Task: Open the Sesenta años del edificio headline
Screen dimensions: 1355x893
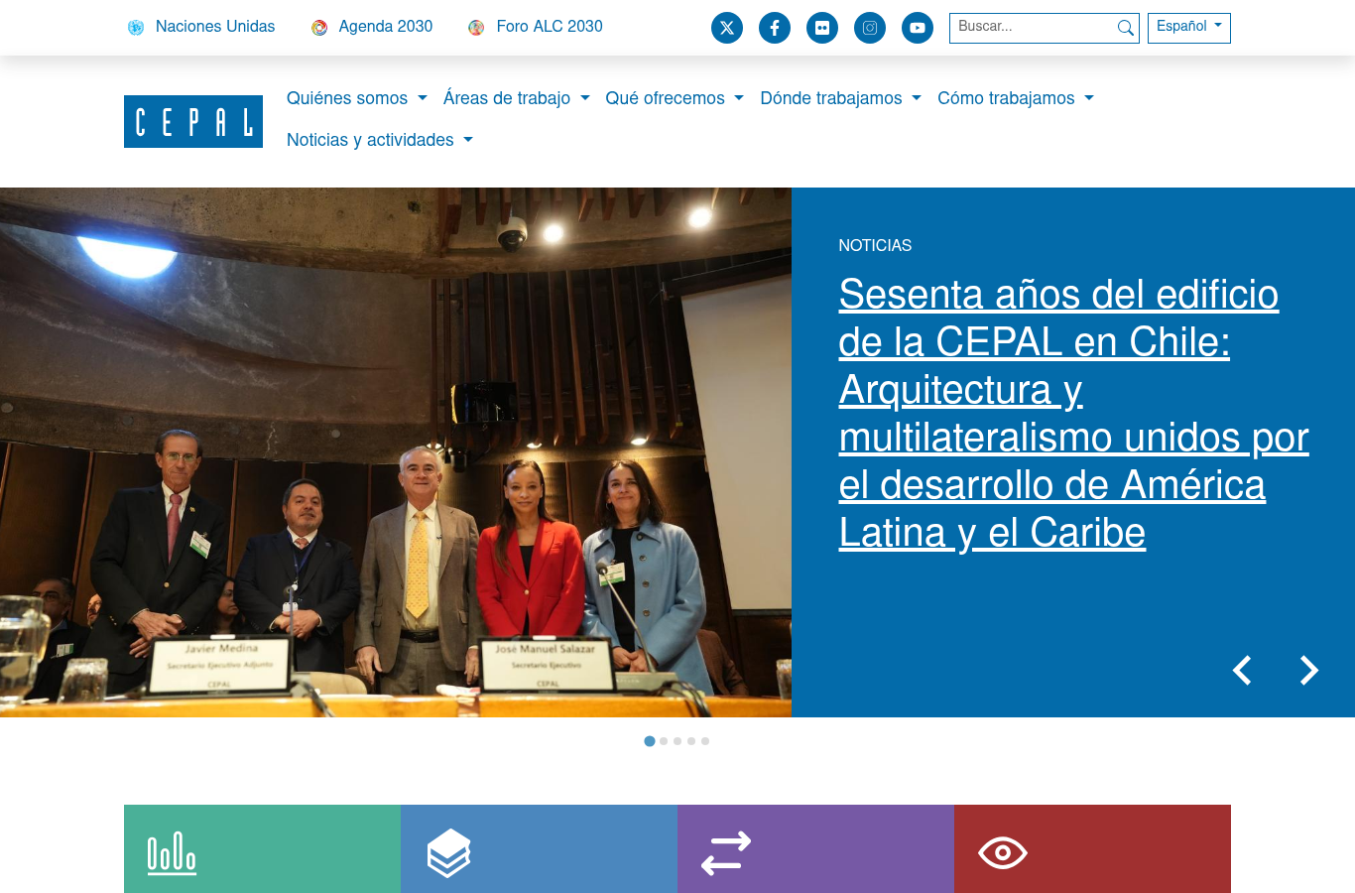Action: point(1073,413)
